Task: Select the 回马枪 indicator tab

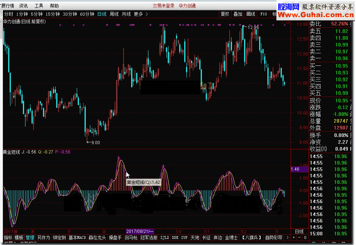Action: tap(131, 237)
